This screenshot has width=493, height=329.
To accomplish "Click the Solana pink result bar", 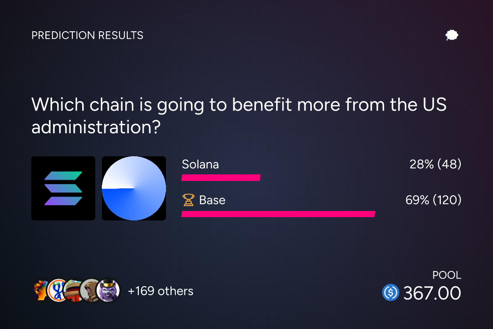I will (221, 178).
